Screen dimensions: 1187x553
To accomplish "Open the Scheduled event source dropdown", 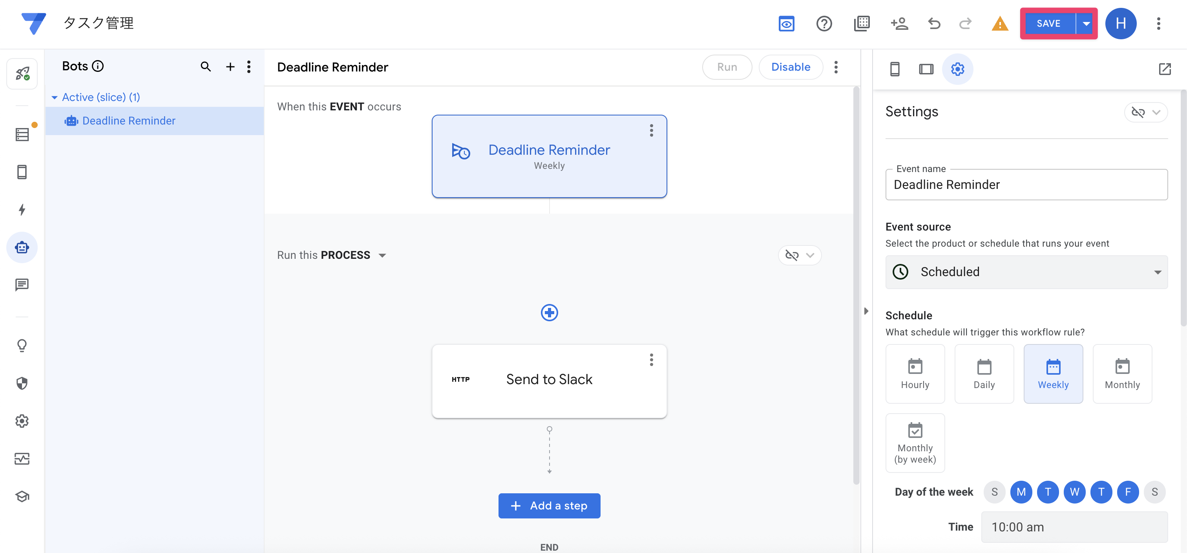I will [x=1026, y=272].
